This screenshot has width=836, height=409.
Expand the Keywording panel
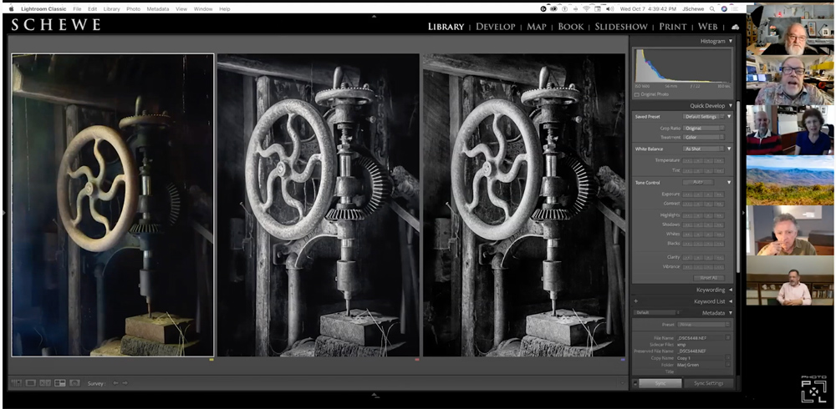click(711, 290)
